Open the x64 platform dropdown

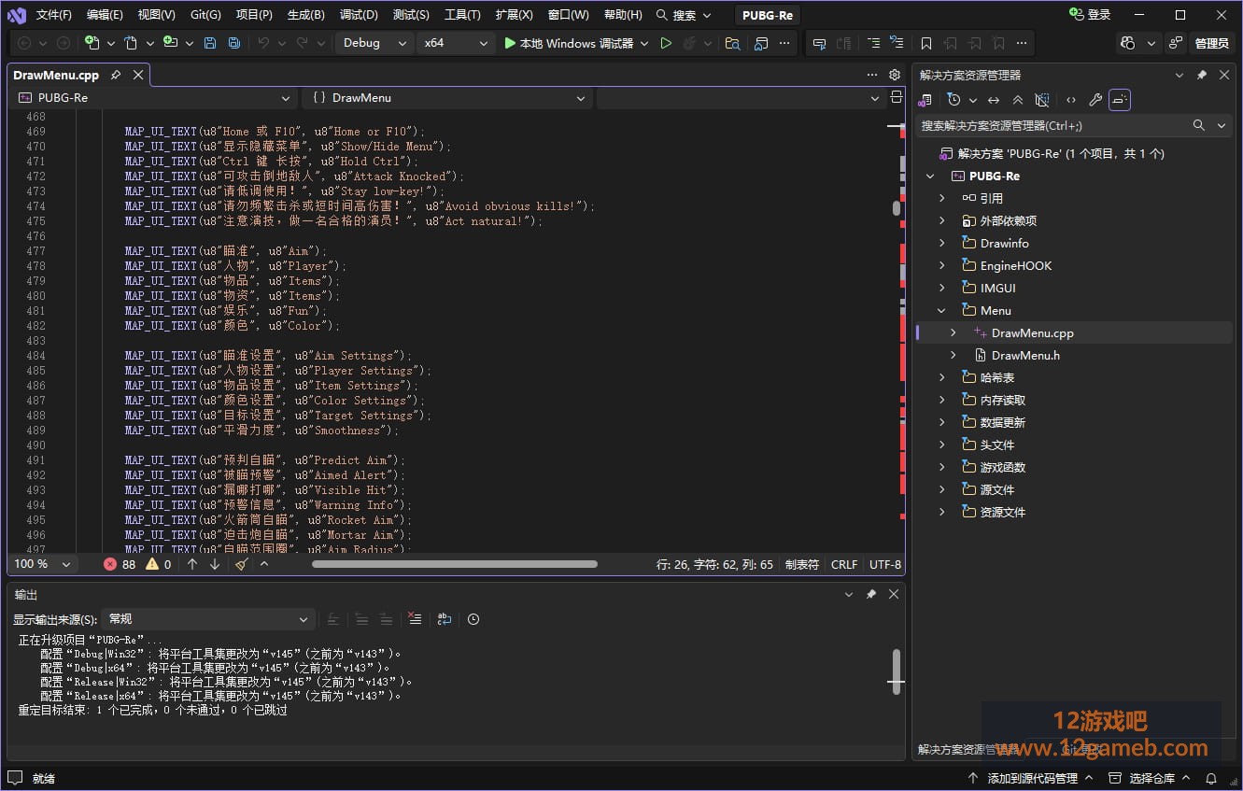[x=456, y=43]
